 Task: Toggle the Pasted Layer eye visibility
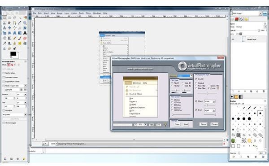click(x=233, y=39)
